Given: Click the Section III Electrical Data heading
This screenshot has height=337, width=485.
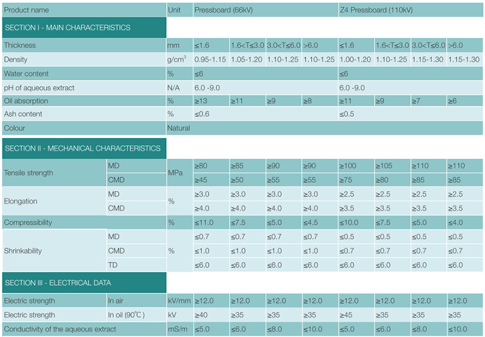Looking at the screenshot, I should [58, 283].
